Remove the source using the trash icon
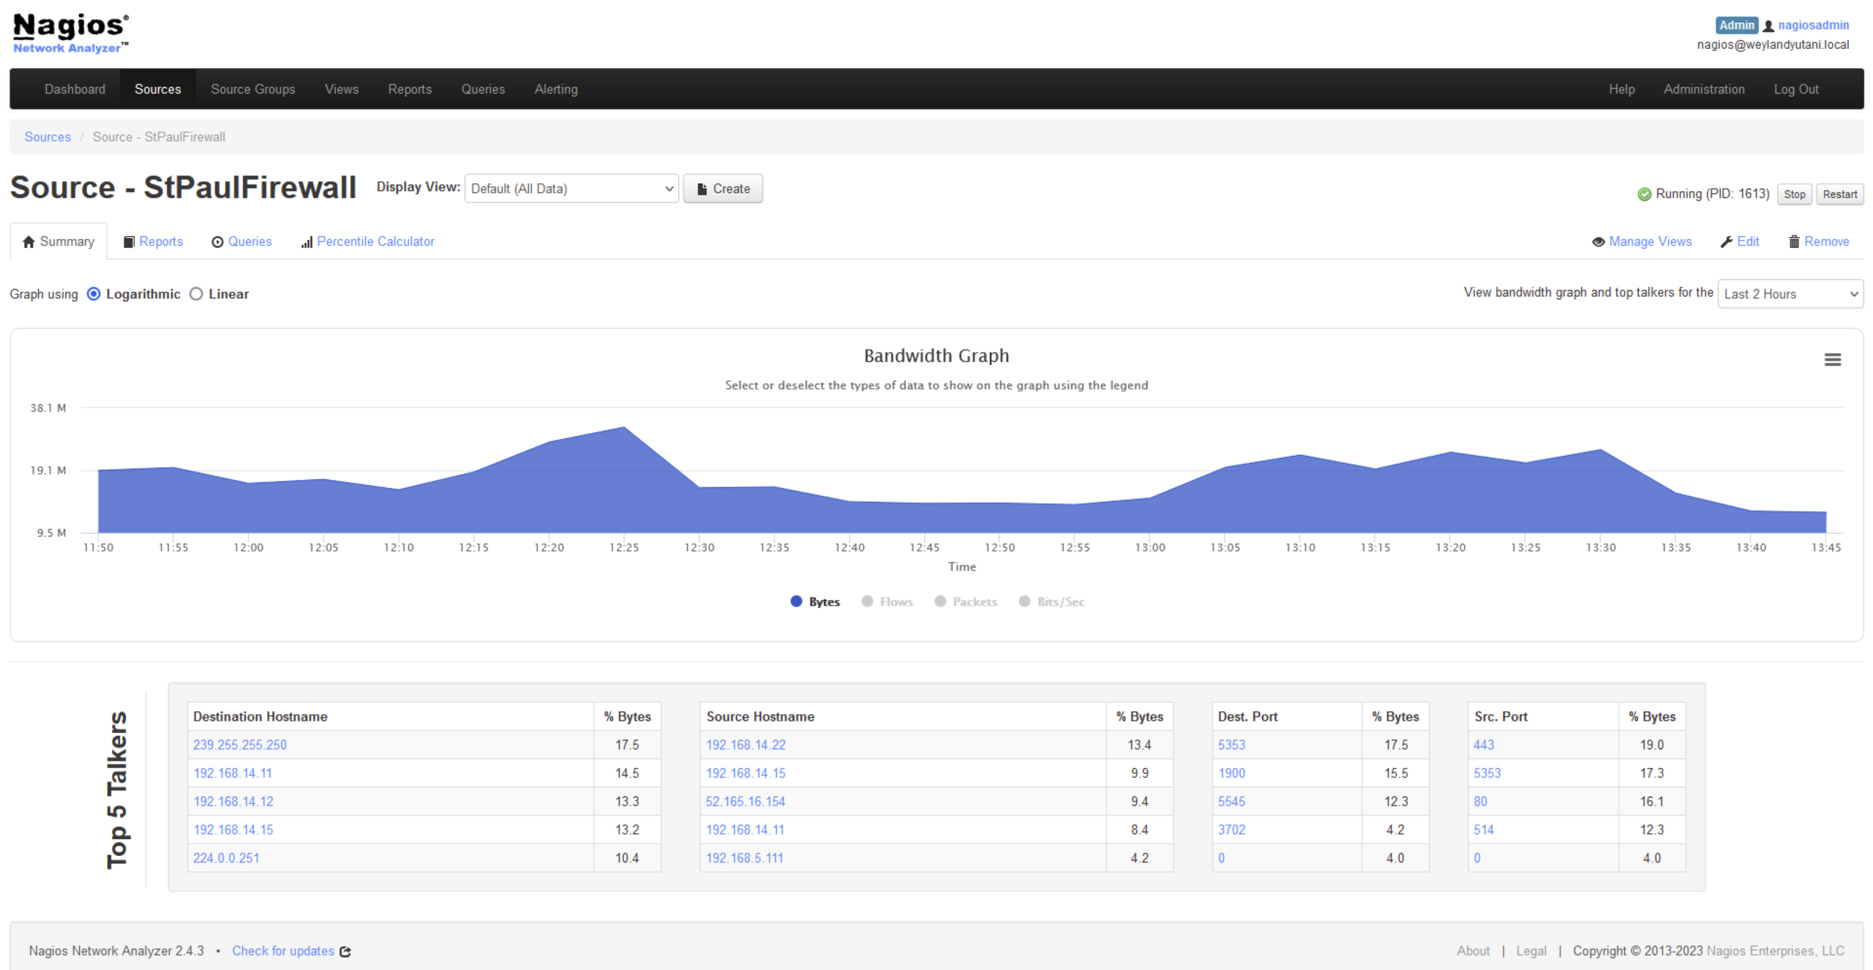Screen dimensions: 1873x970 [1793, 241]
